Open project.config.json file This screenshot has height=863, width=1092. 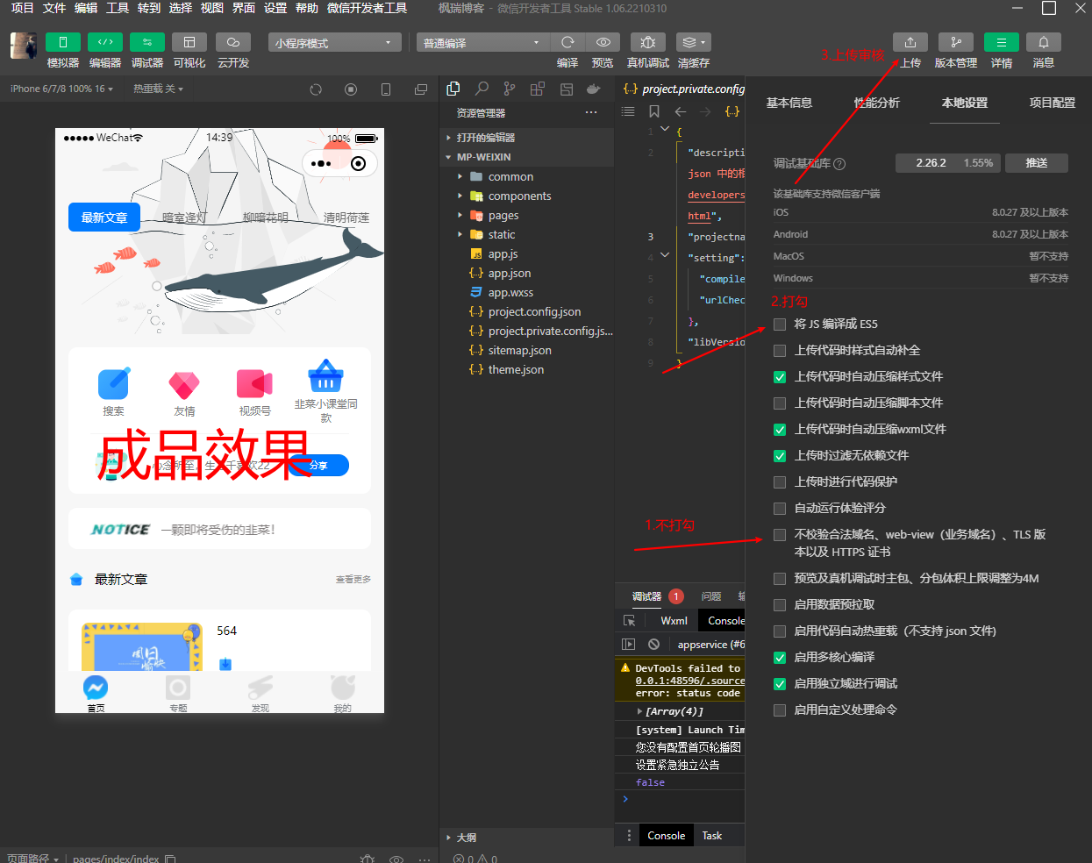coord(534,311)
